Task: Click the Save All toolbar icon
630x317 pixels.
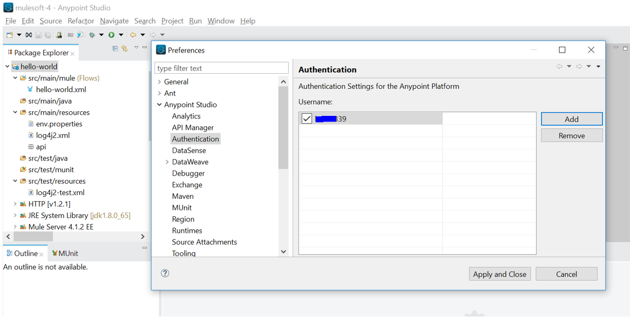Action: pyautogui.click(x=48, y=35)
